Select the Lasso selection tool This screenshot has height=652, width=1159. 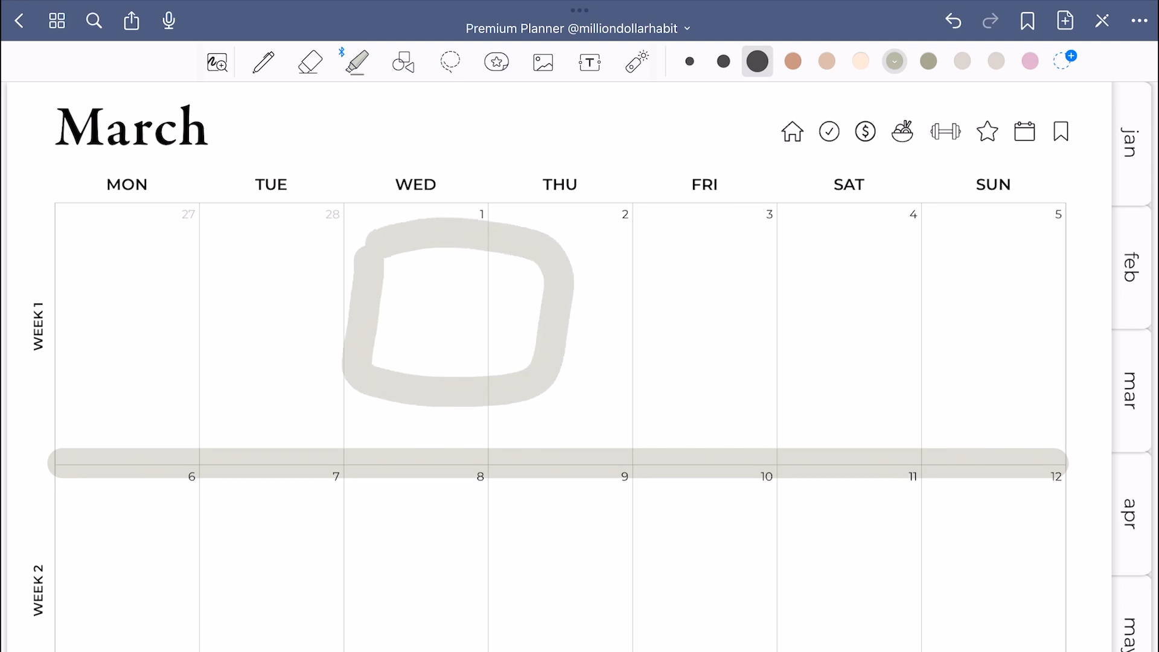click(450, 62)
